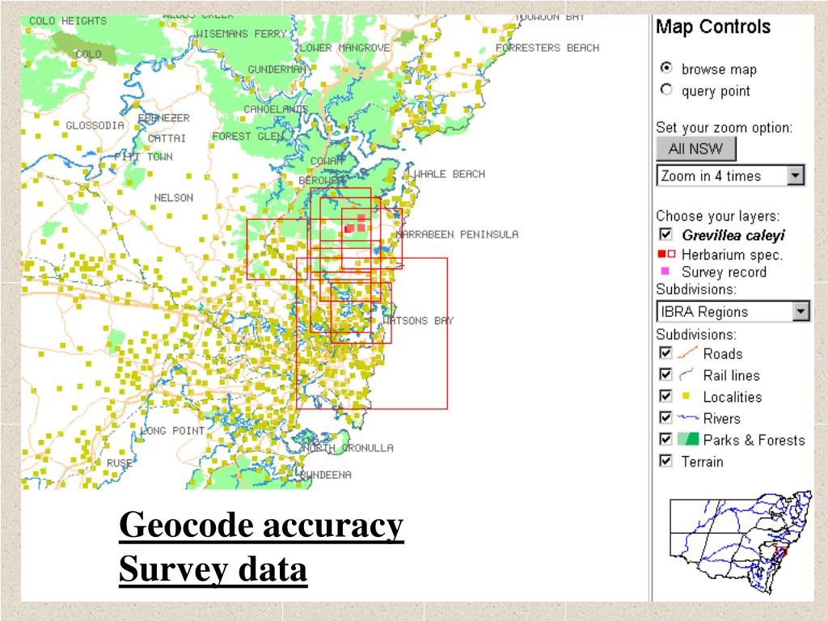Select the query point radio button
This screenshot has height=621, width=828.
[666, 90]
